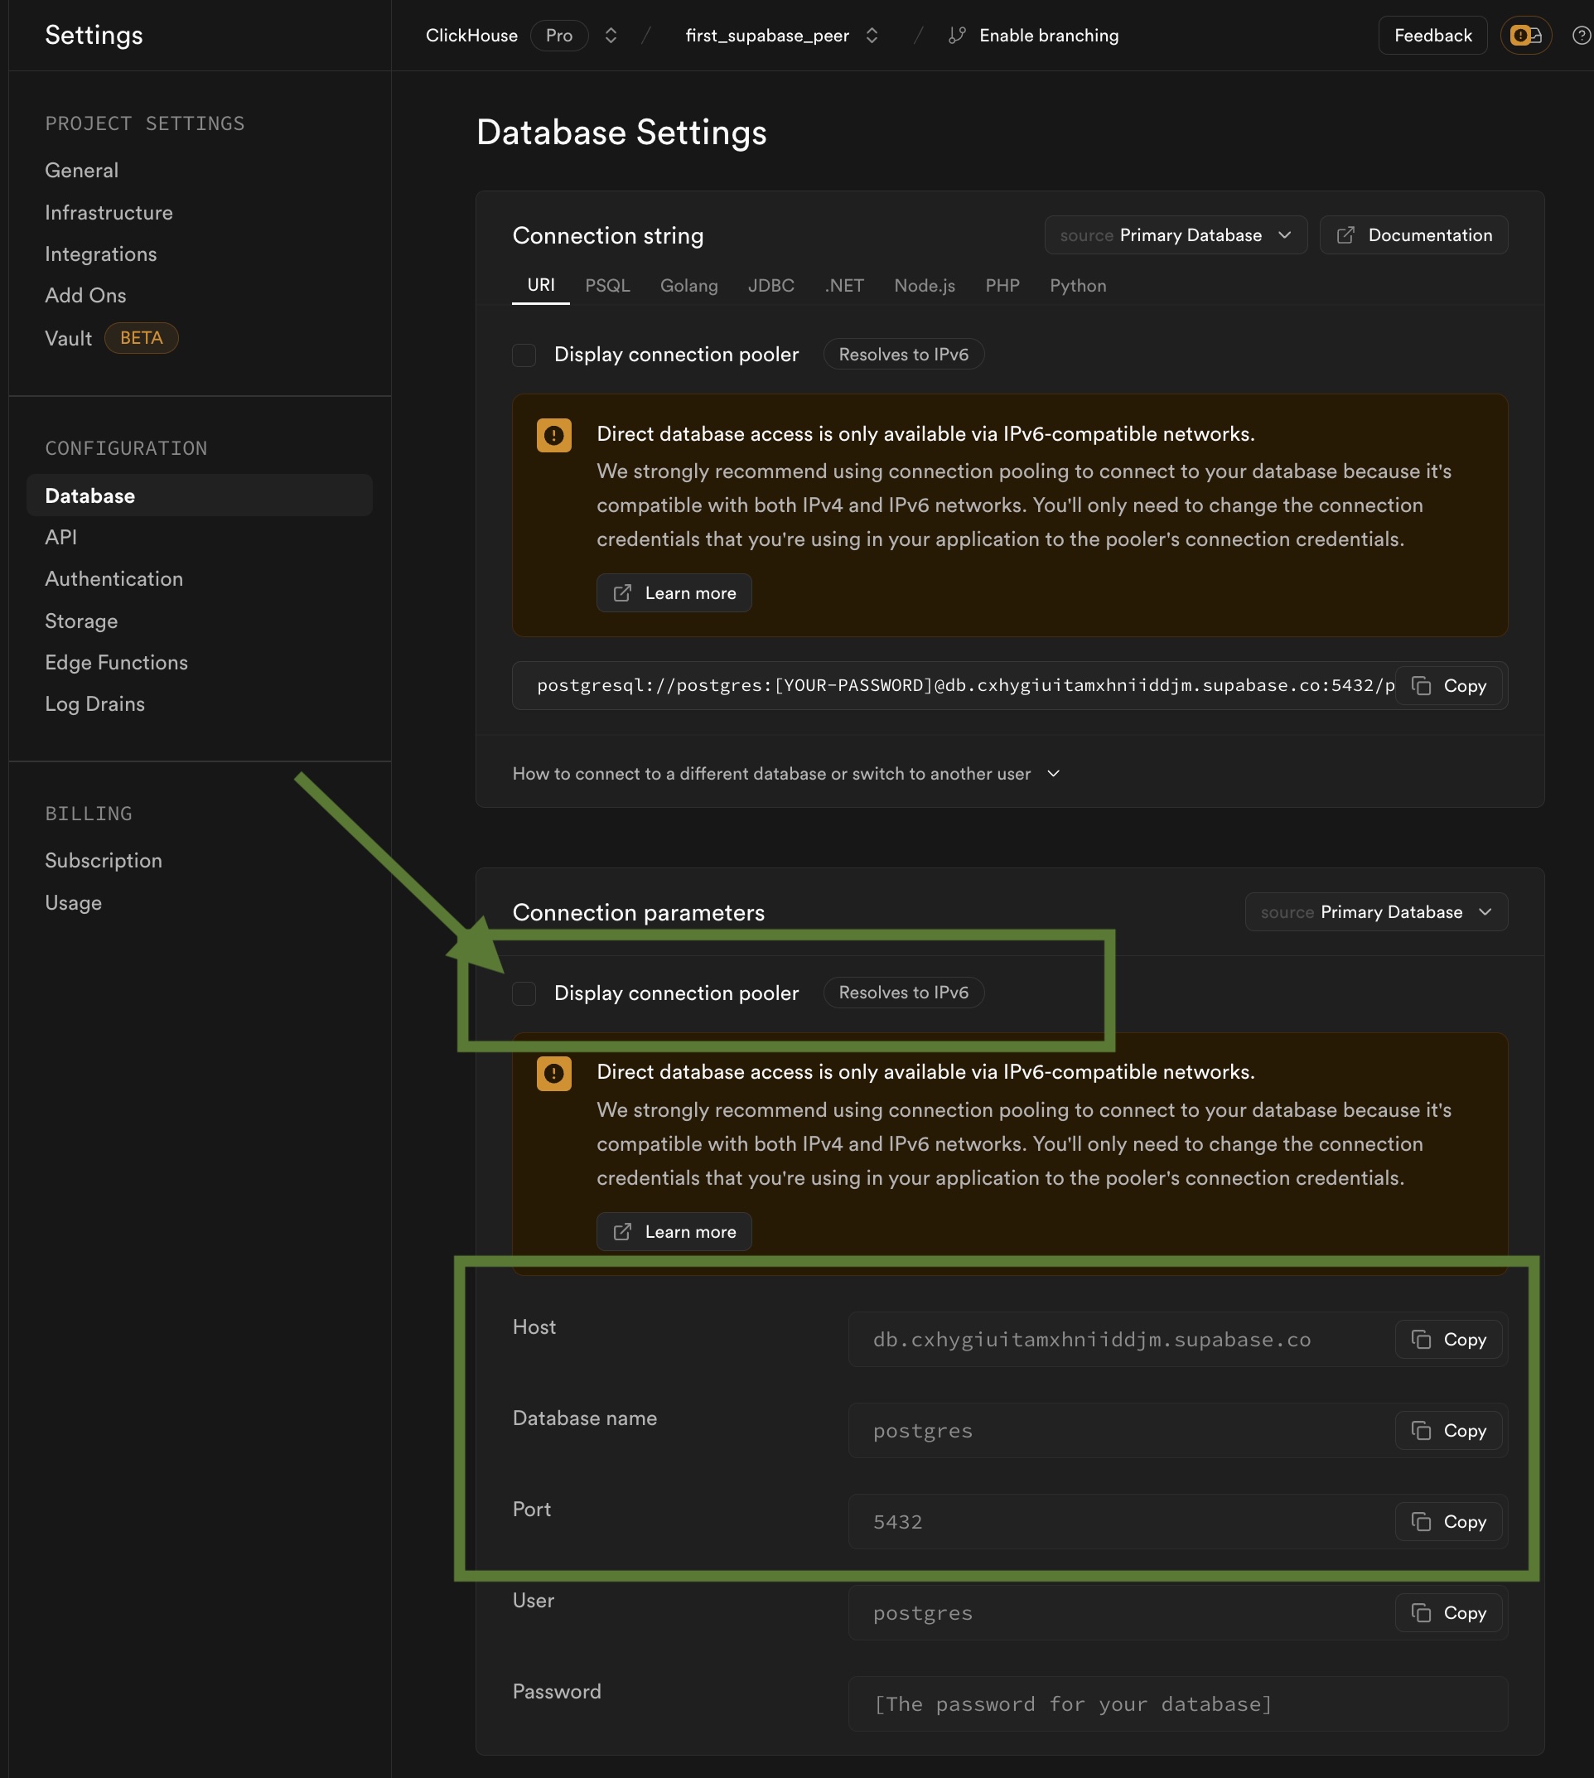1594x1778 pixels.
Task: Click the warning icon in the IPv6 alert
Action: 553,434
